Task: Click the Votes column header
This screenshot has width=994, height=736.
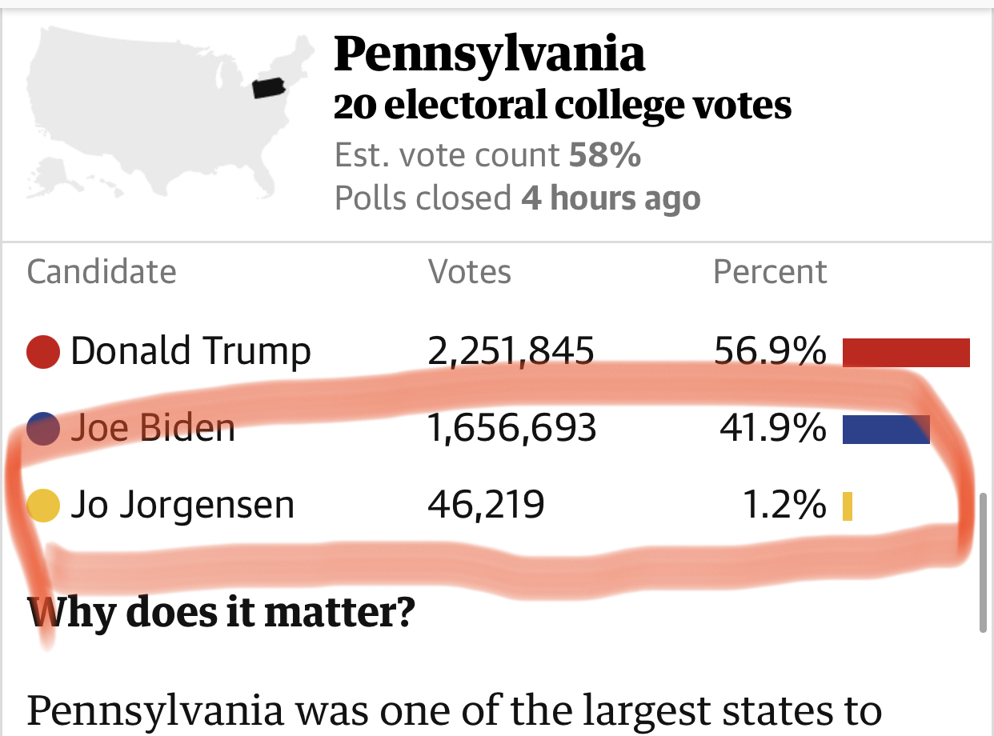Action: 470,272
